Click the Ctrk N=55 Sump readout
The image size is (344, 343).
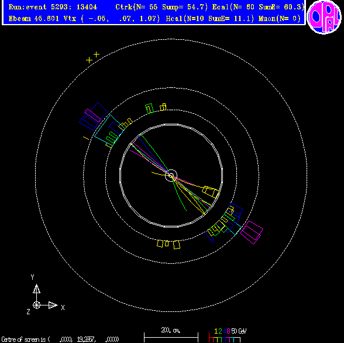coord(161,7)
